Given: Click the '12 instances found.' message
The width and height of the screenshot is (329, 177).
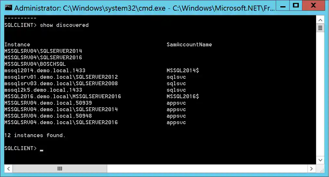Looking at the screenshot, I should (x=35, y=136).
